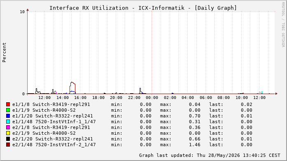Viewport: 287px width, 161px height.
Task: Click the 00:00 x-axis time label
Action: pos(152,98)
